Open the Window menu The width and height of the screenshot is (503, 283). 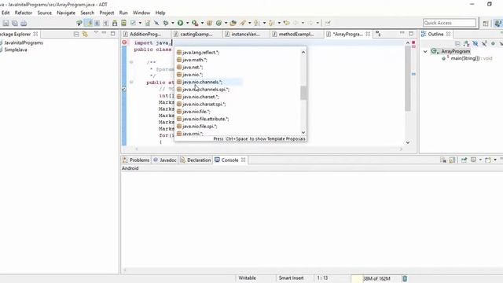[x=141, y=13]
